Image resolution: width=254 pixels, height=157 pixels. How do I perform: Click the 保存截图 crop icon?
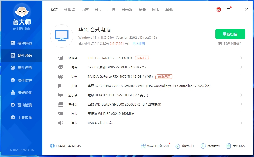pyautogui.click(x=203, y=146)
